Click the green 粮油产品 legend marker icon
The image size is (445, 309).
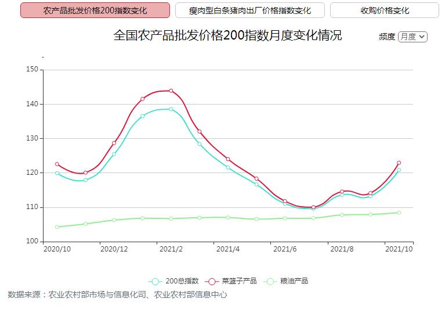coord(270,281)
